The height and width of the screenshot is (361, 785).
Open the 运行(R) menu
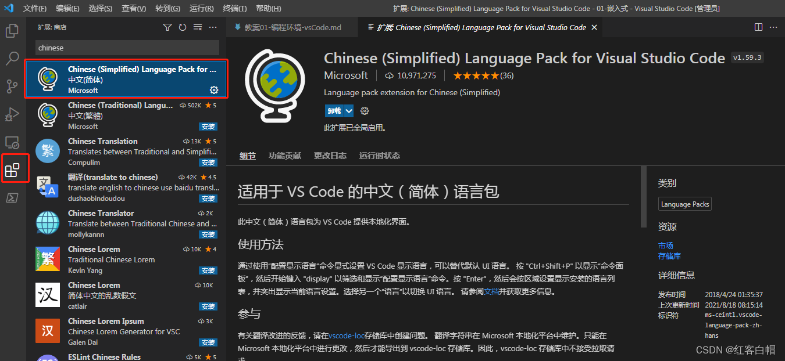201,8
